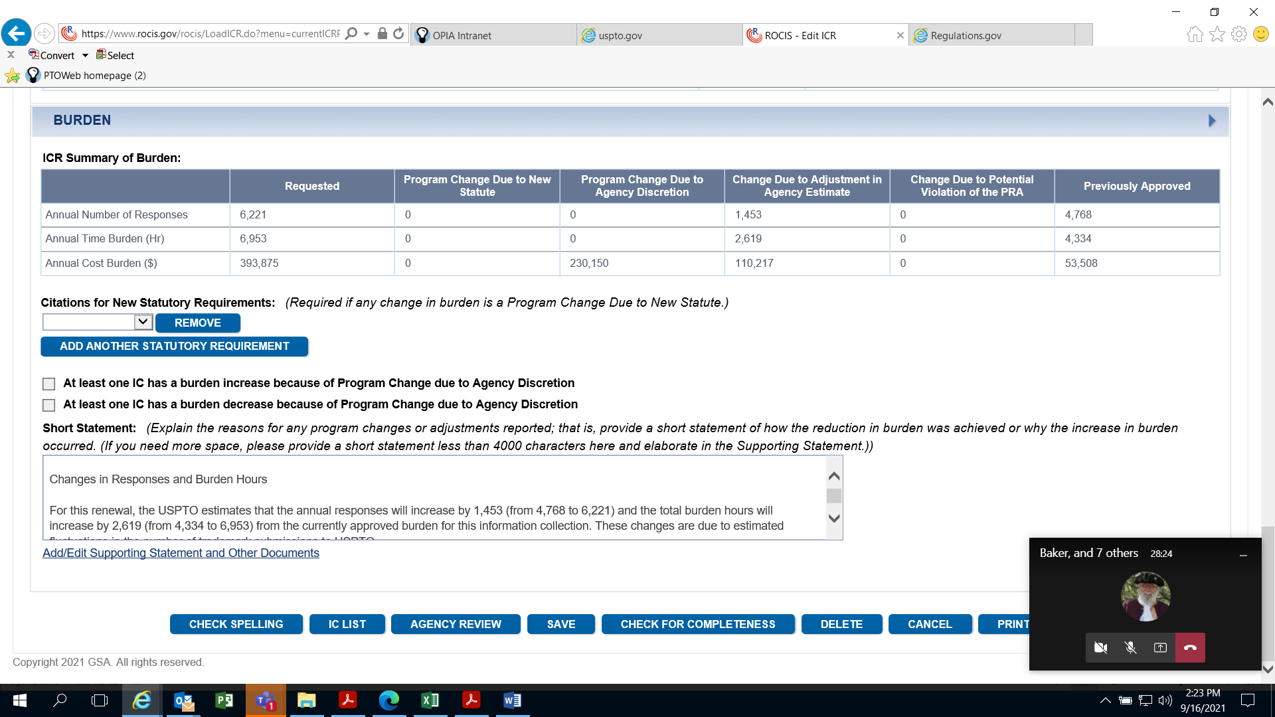The height and width of the screenshot is (717, 1275).
Task: Open the browser settings gear icon
Action: tap(1238, 34)
